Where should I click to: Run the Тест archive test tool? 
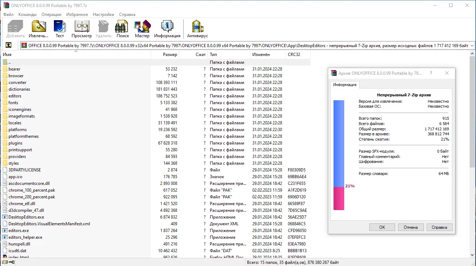point(60,27)
